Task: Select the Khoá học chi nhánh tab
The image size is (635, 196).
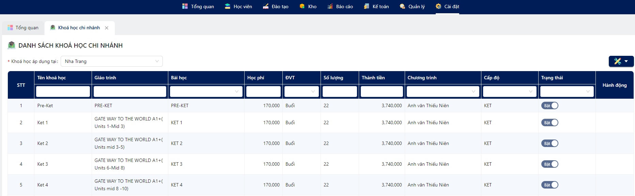Action: pos(79,28)
